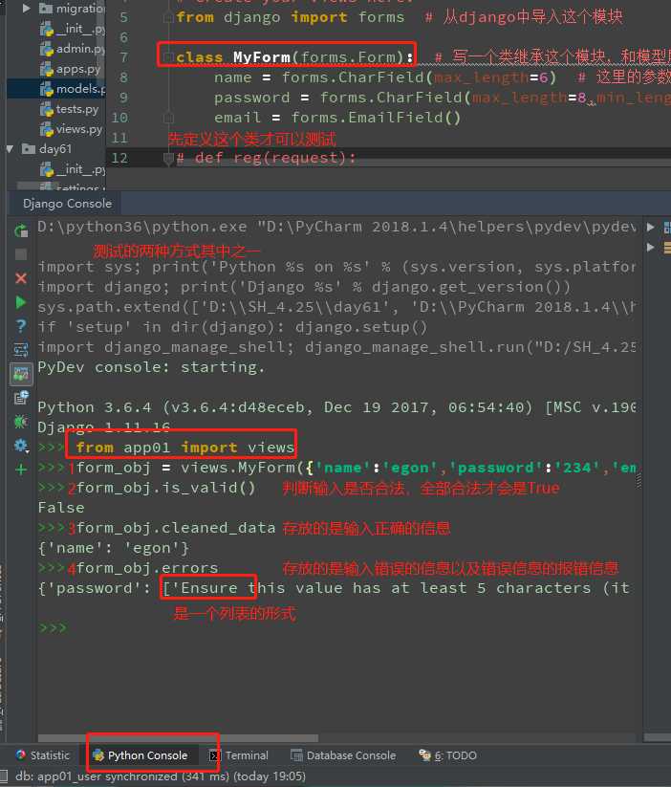Click 'form_obj.errors' console line

tap(147, 568)
